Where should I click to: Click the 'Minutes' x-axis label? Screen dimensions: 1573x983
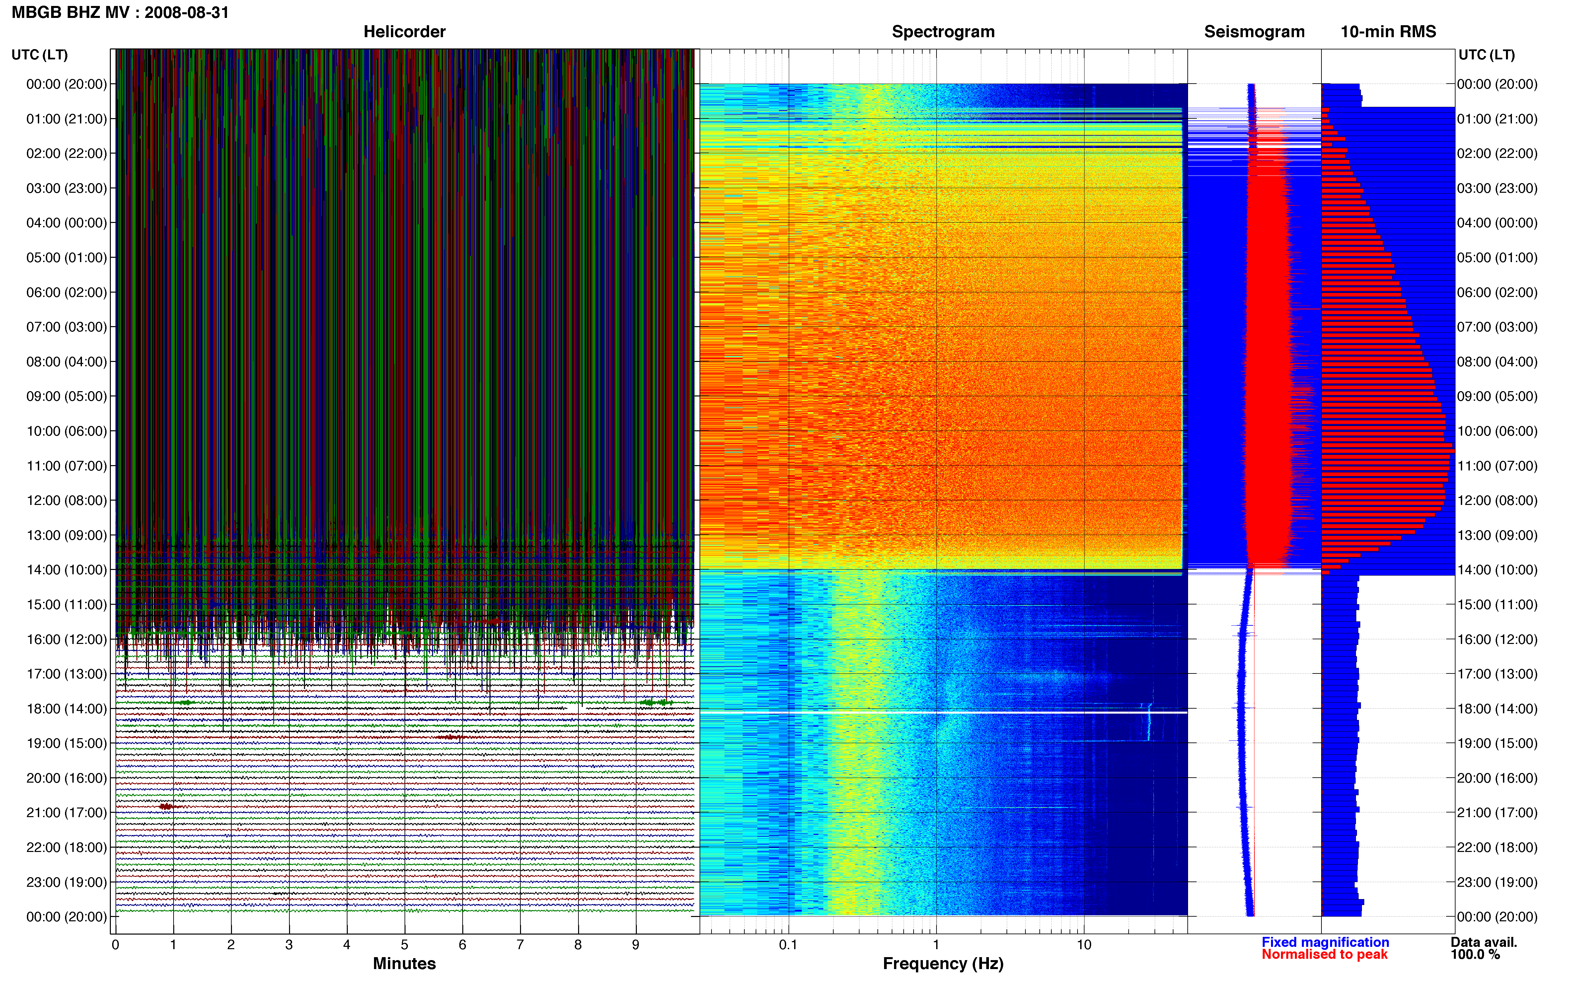click(x=404, y=963)
